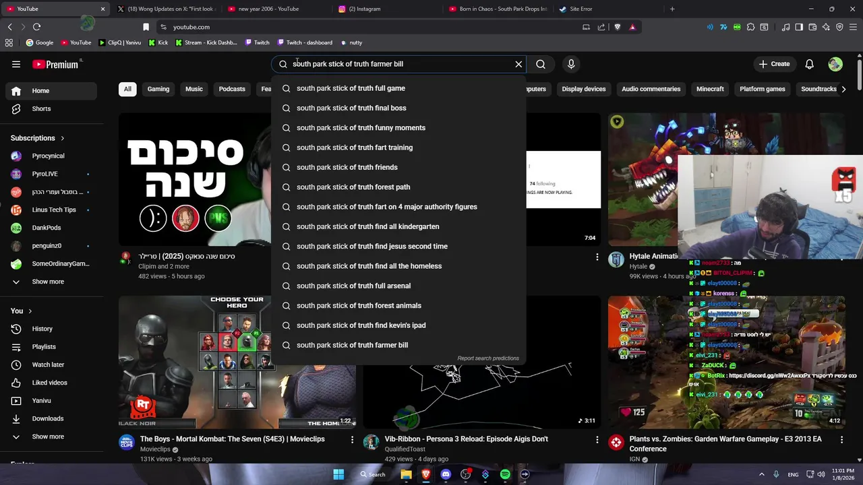Go back with browser back arrow
Screen dimensions: 863x485
pos(9,27)
